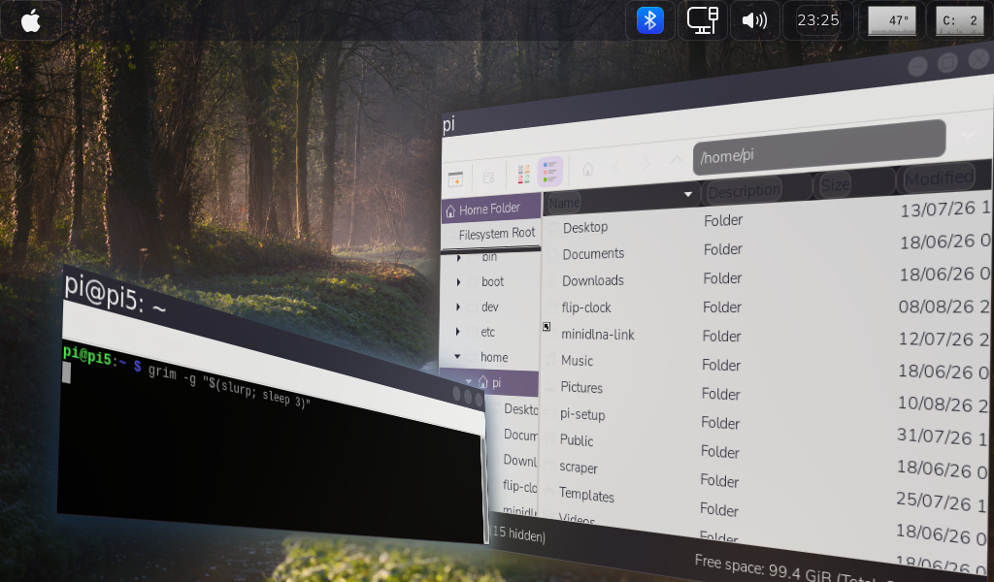Select the Templates folder icon in file list

548,490
